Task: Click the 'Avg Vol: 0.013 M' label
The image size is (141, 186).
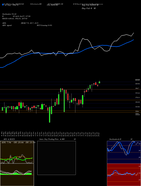Action: click(x=90, y=5)
